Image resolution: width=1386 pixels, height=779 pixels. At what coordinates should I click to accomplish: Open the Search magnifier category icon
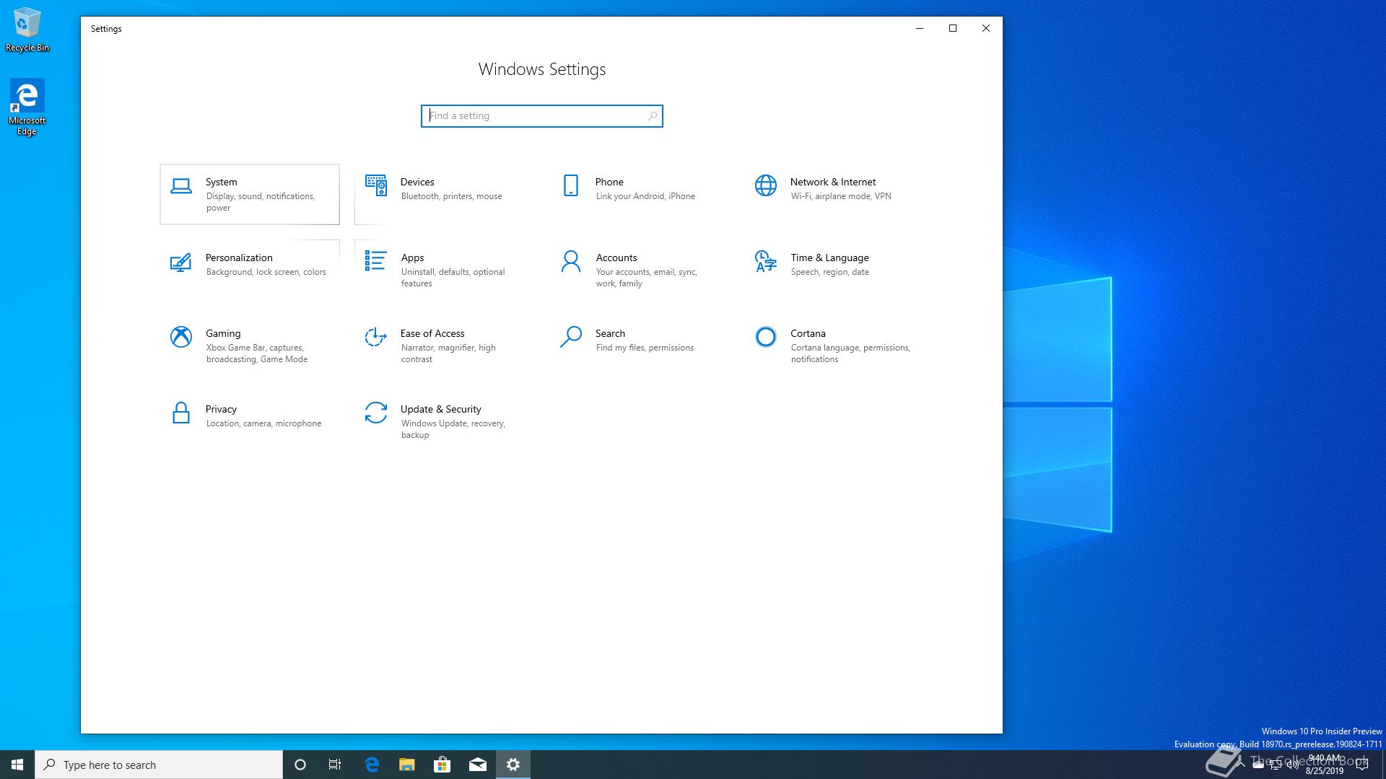pos(570,337)
